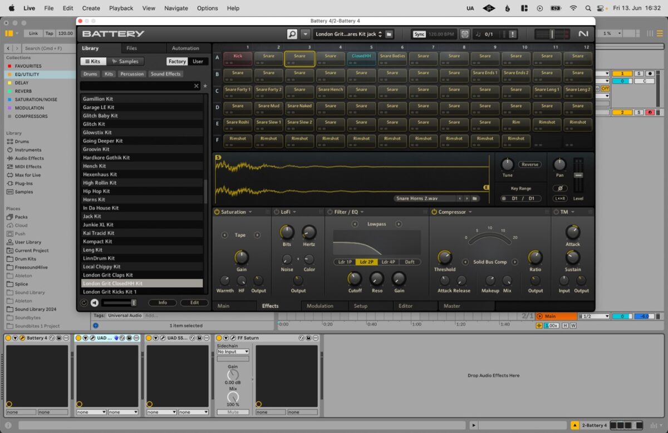Image resolution: width=668 pixels, height=433 pixels.
Task: Adjust the Level fader in Battery
Action: coord(578,175)
